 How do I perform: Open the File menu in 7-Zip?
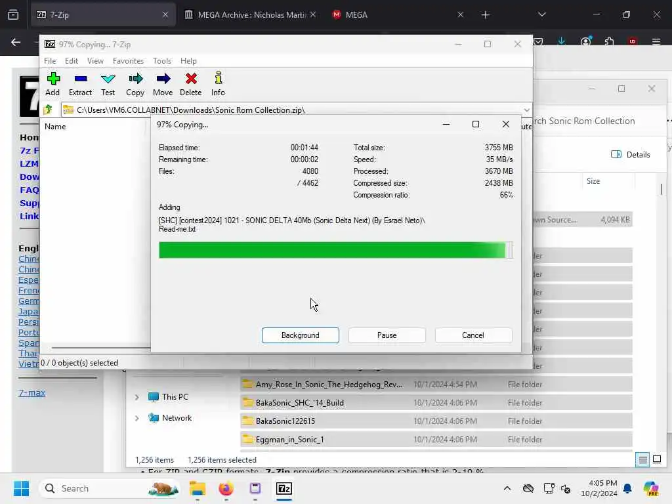50,61
